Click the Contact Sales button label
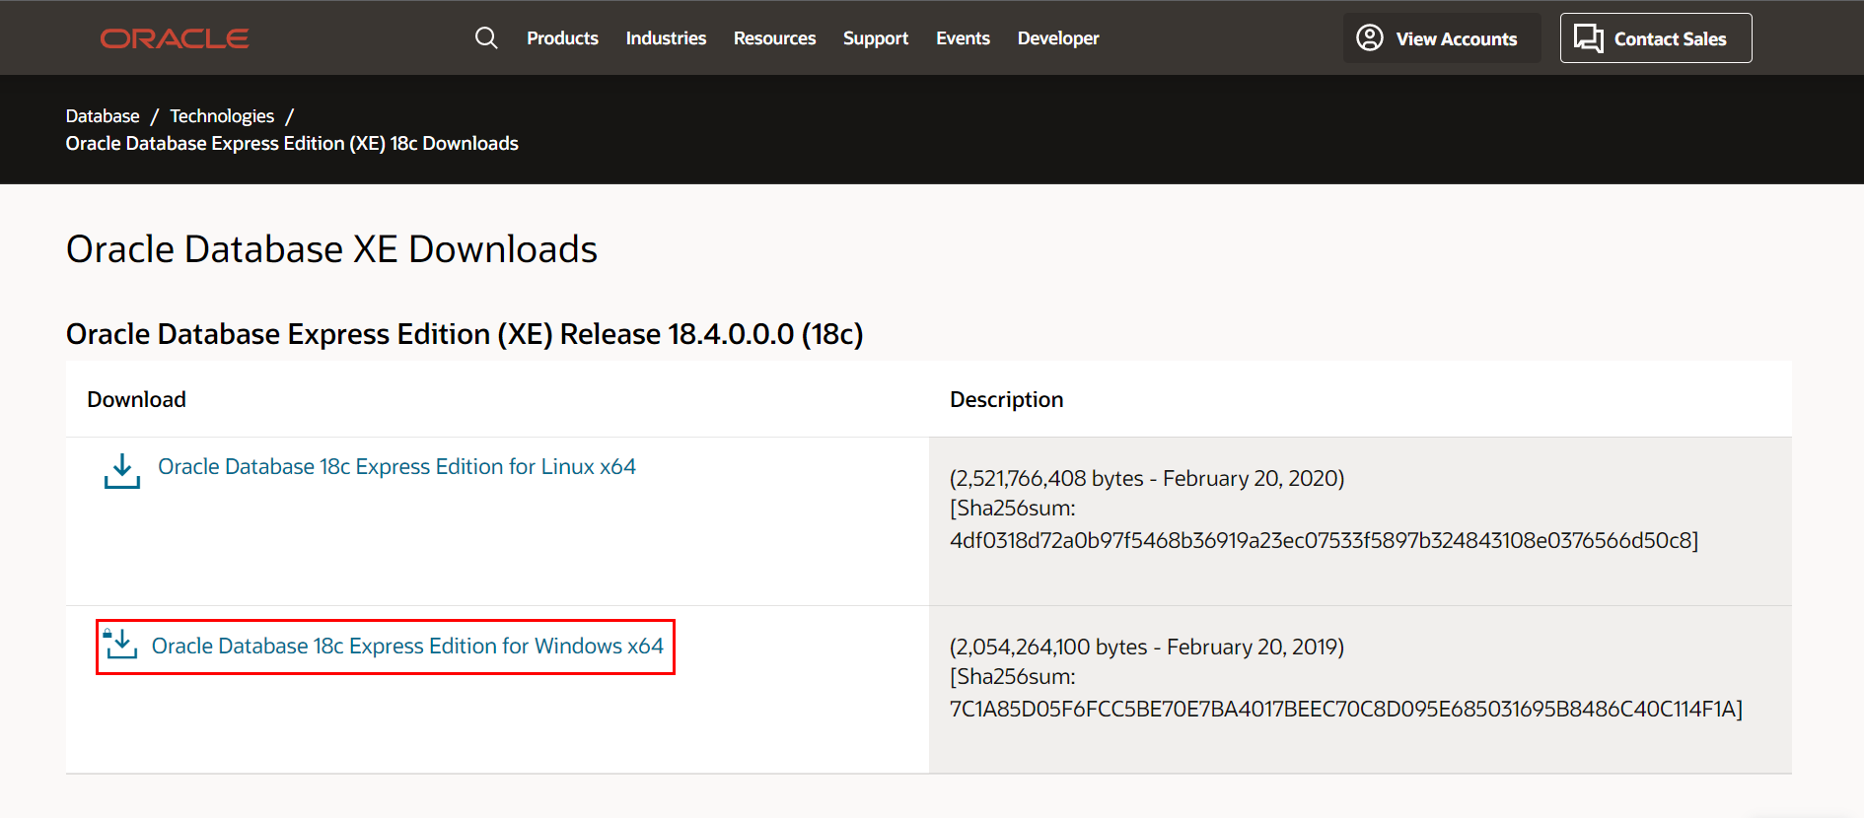This screenshot has height=818, width=1864. [x=1670, y=39]
